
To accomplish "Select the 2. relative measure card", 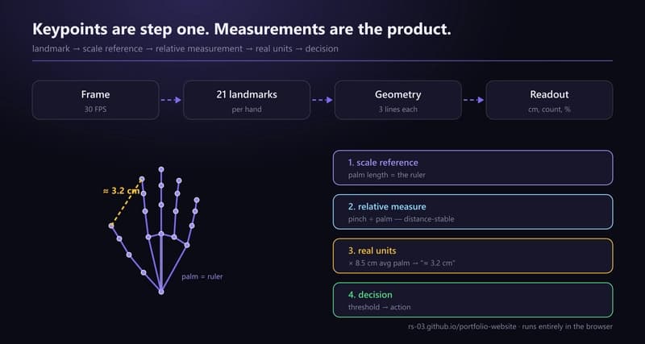I will coord(472,212).
